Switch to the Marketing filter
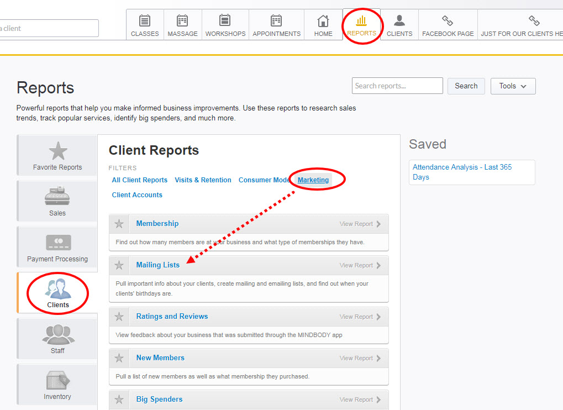The height and width of the screenshot is (410, 563). click(313, 180)
